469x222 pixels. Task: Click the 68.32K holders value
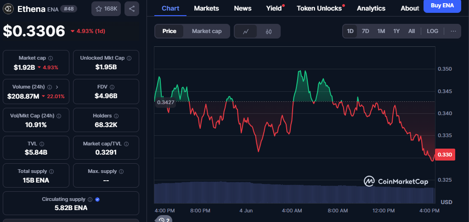tap(106, 125)
